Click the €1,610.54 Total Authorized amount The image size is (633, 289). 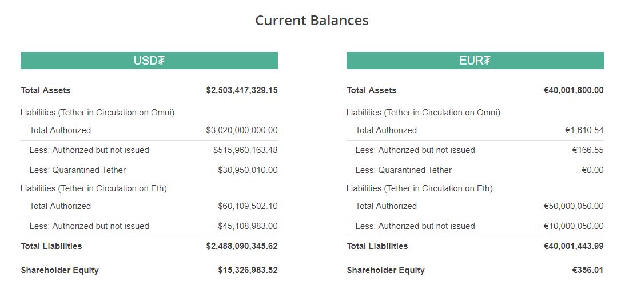584,130
